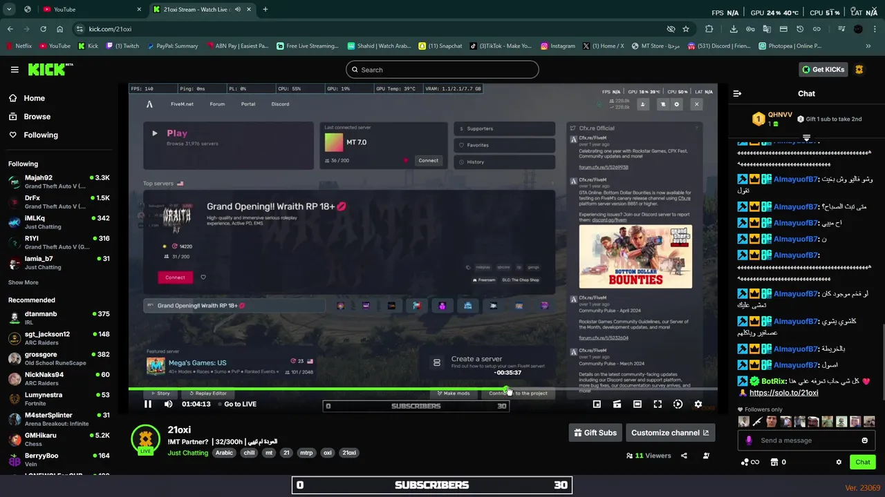This screenshot has height=497, width=885.
Task: Open the Instagram bookmark
Action: [557, 46]
